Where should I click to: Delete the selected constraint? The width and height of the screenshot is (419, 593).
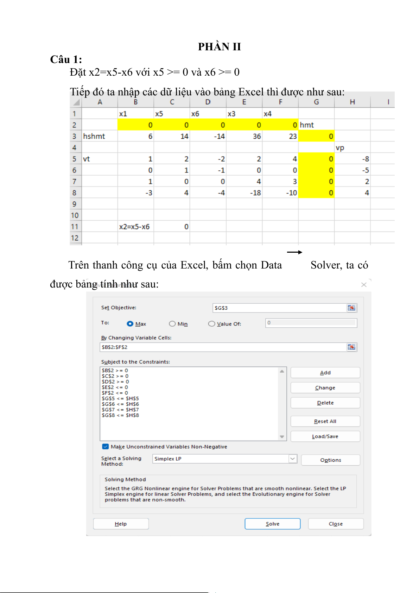pyautogui.click(x=325, y=403)
